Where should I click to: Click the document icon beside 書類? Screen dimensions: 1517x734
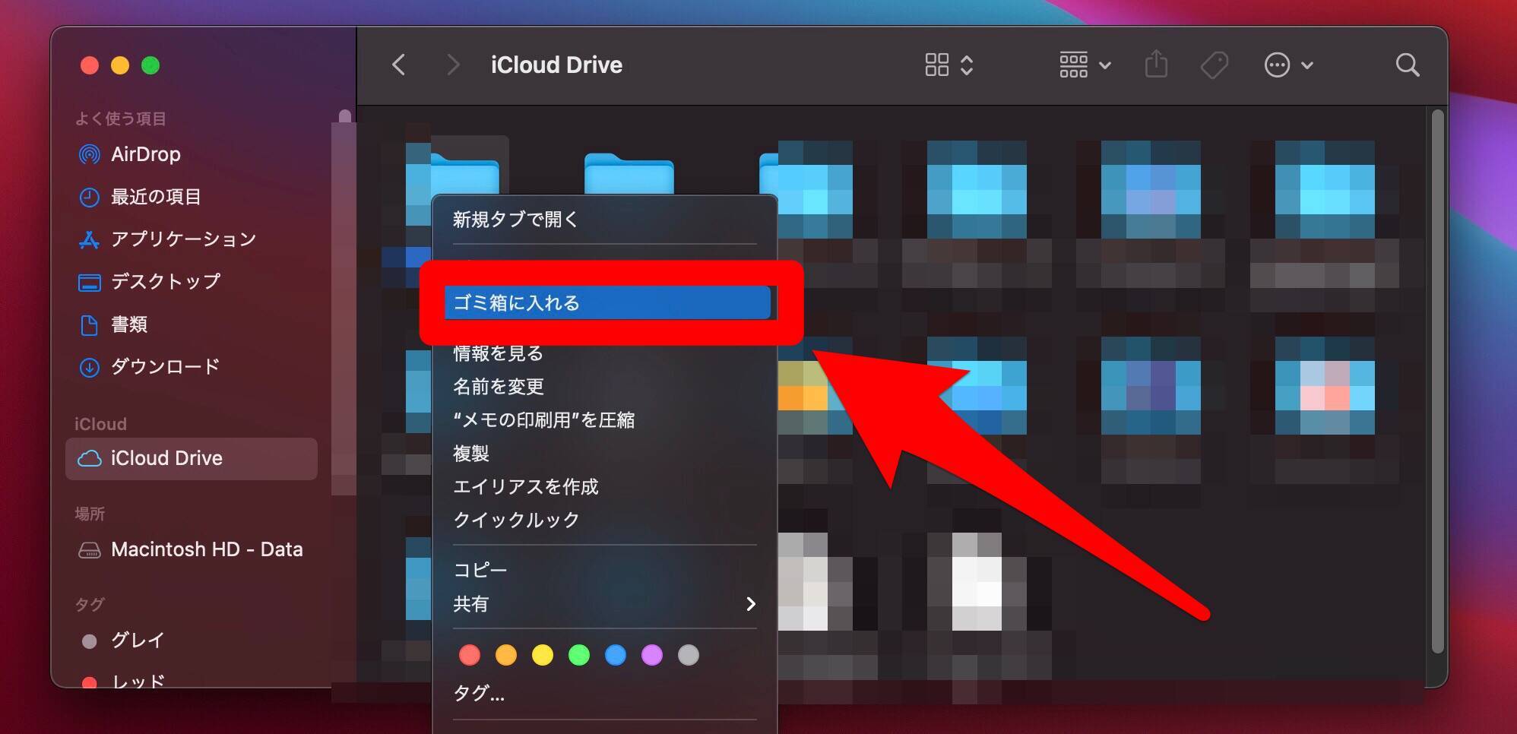[x=90, y=325]
